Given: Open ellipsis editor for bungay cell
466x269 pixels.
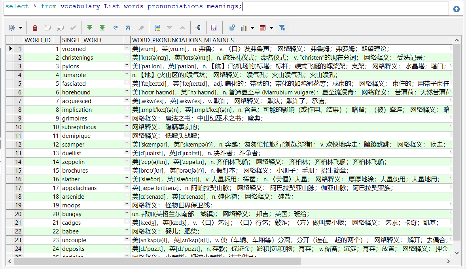Looking at the screenshot, I should [x=126, y=213].
